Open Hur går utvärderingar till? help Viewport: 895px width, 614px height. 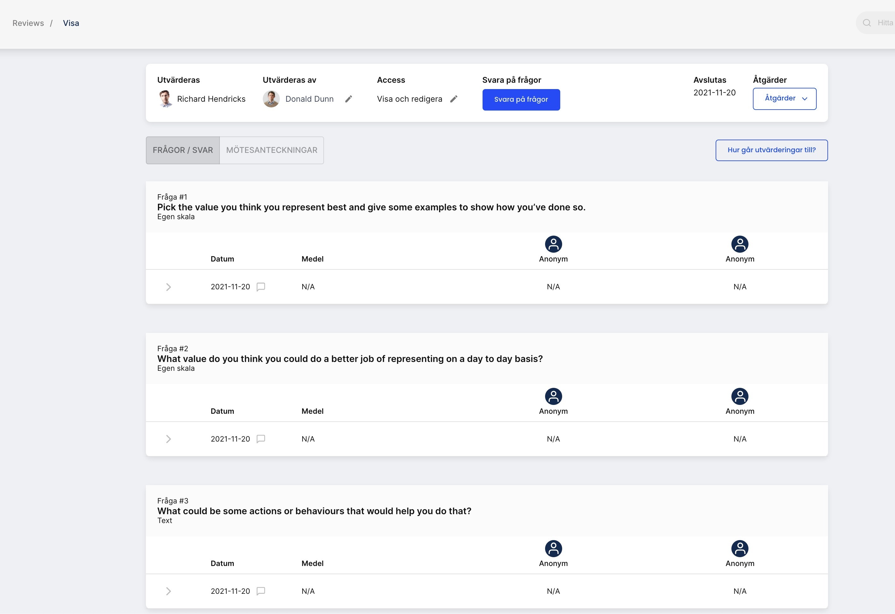[x=771, y=150]
